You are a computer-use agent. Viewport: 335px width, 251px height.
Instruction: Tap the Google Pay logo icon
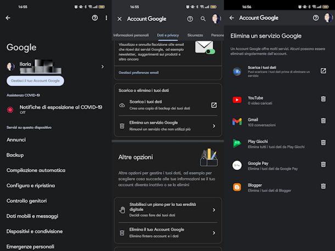[237, 166]
